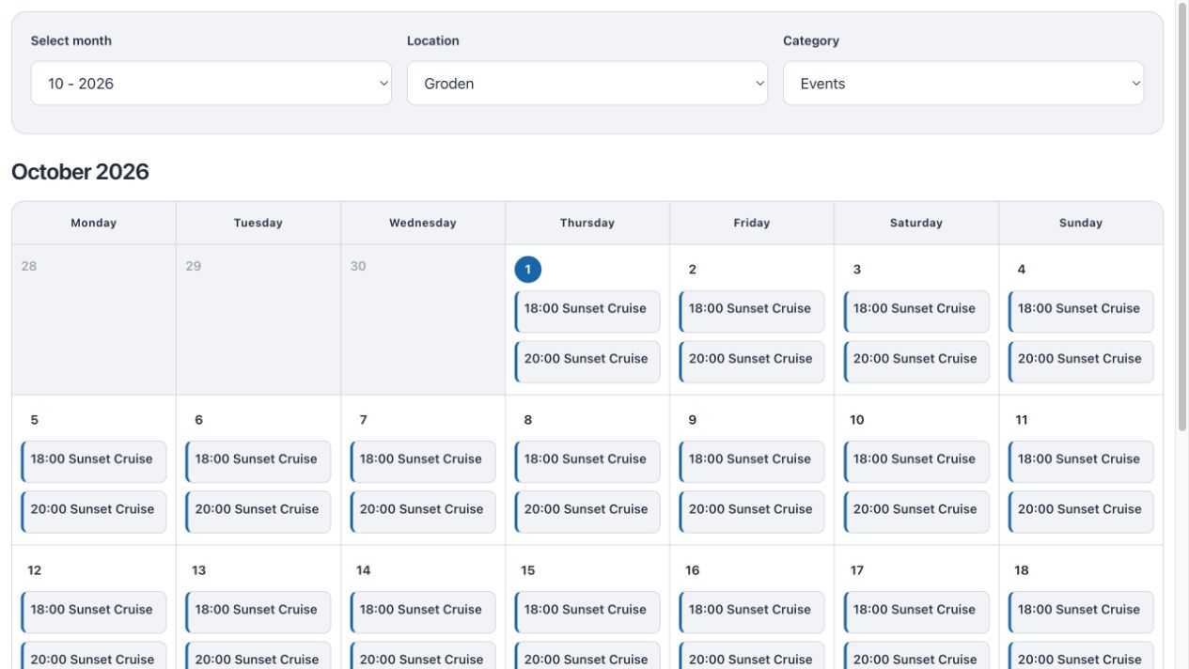Click the day number 15

click(x=528, y=570)
